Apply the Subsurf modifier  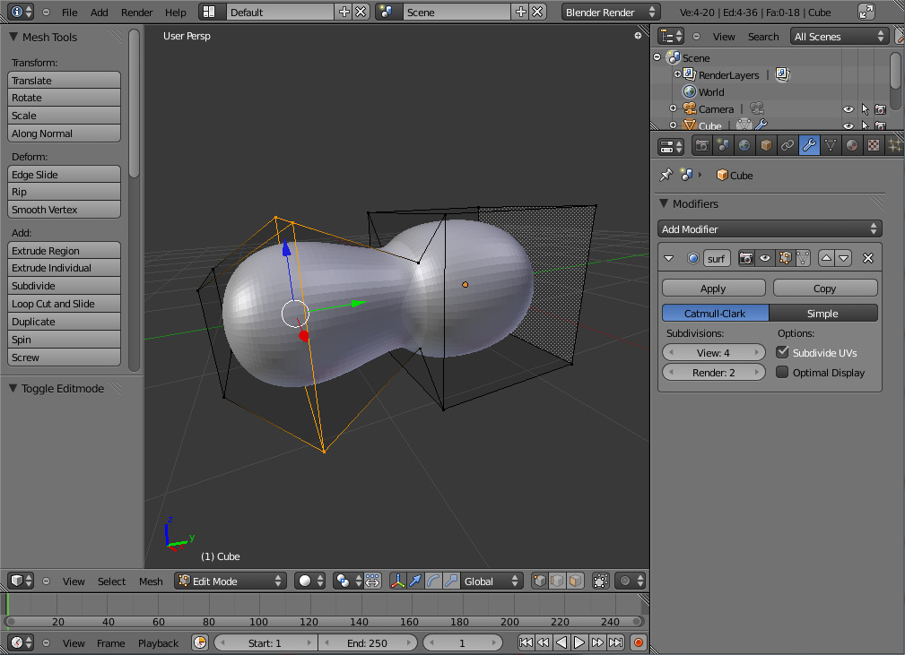pos(713,288)
